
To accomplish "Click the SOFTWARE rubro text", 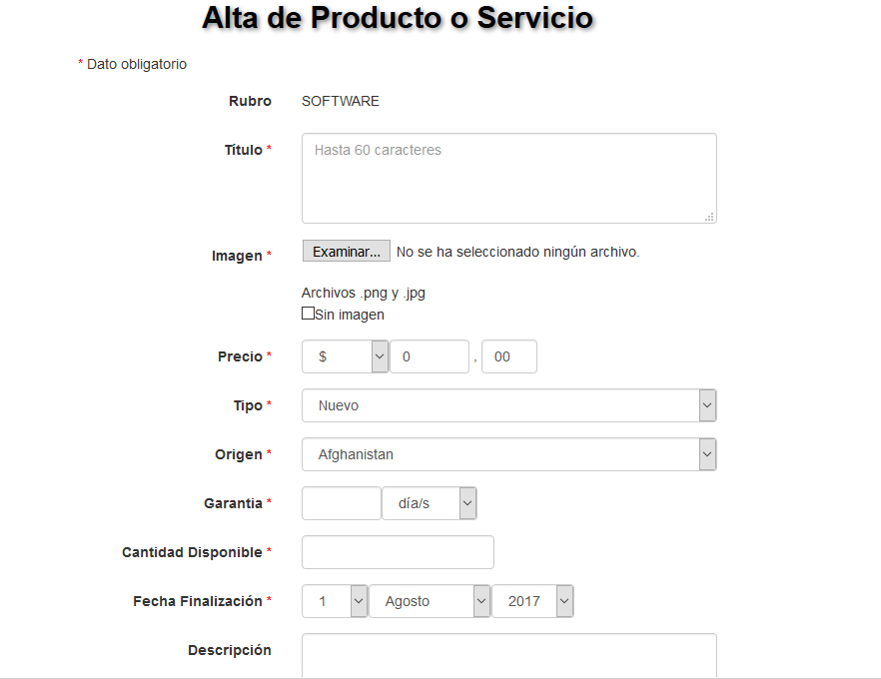I will click(x=341, y=101).
